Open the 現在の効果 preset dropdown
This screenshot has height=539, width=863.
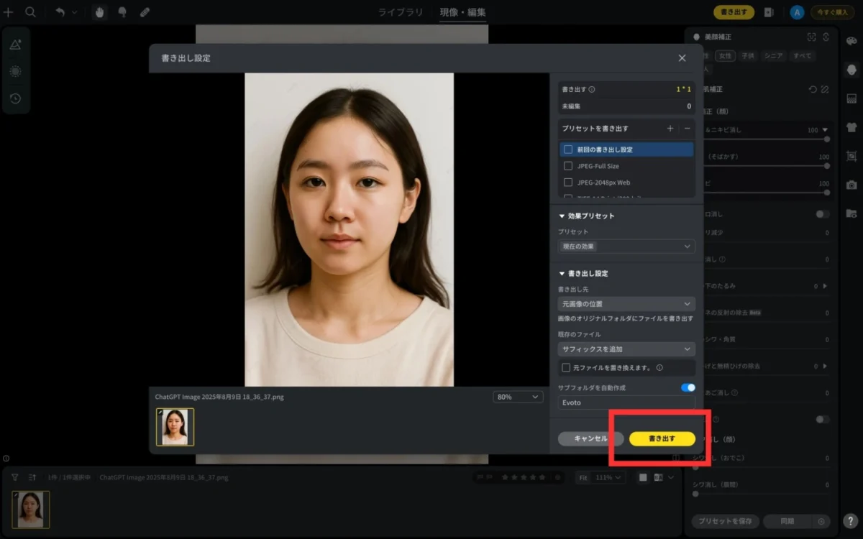tap(626, 247)
